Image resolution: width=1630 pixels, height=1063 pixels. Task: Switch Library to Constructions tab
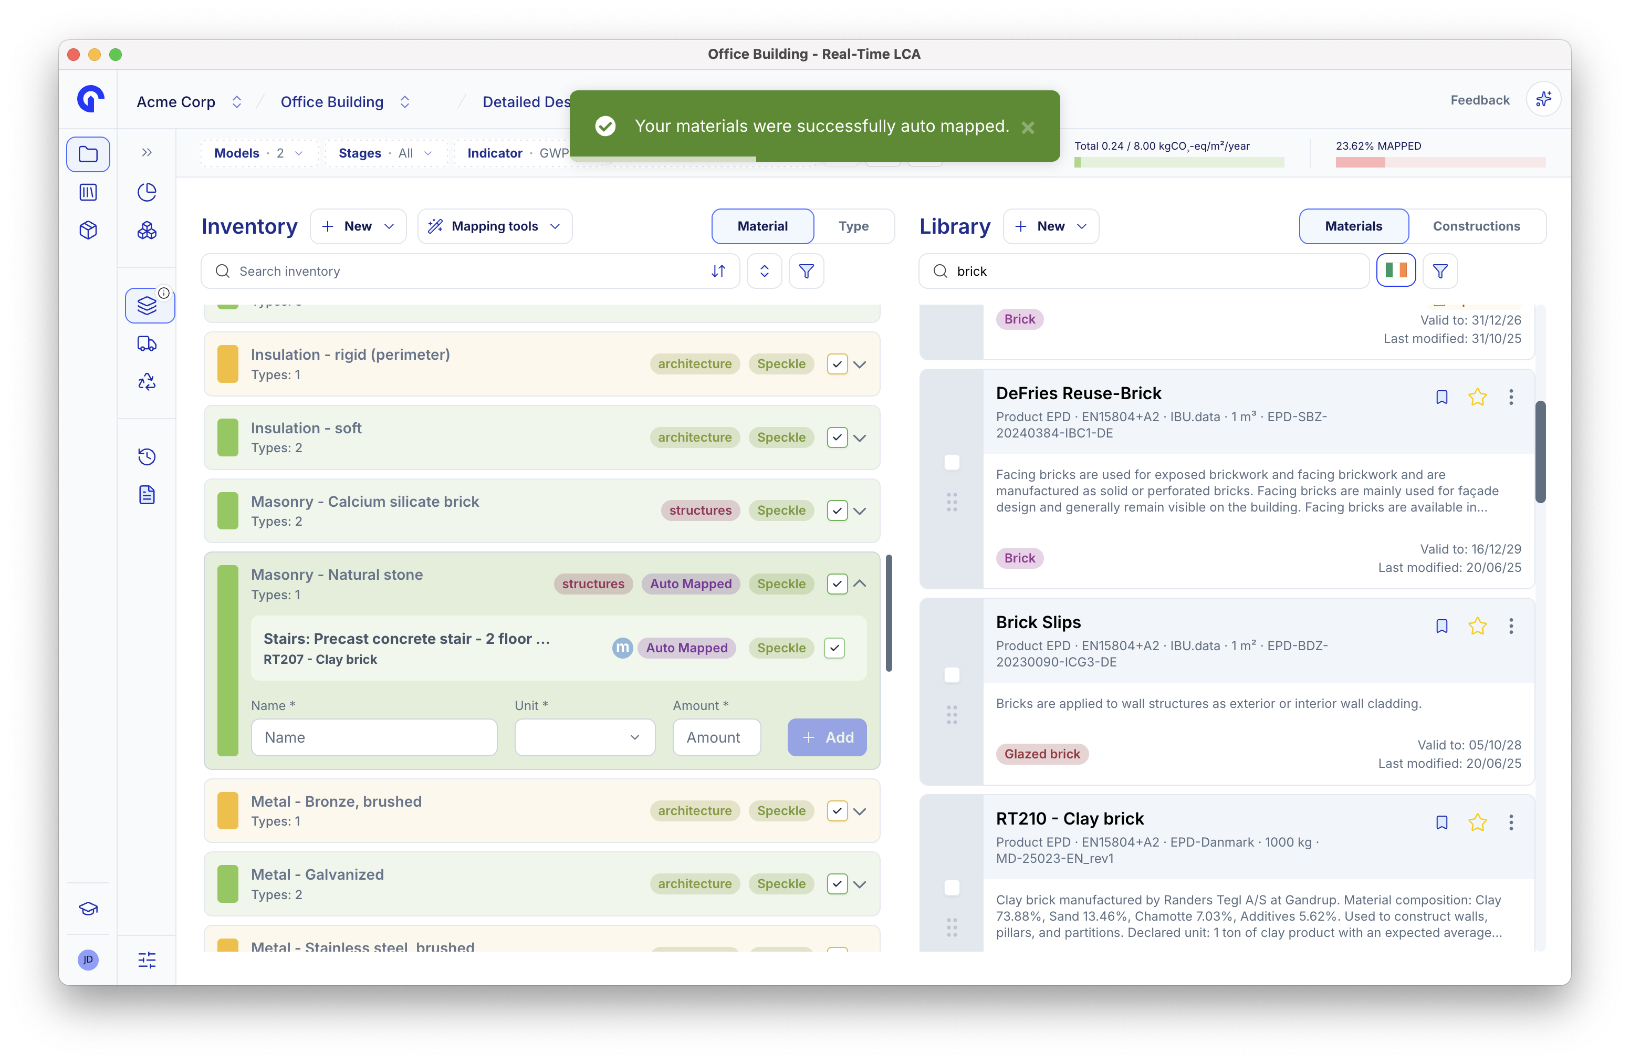[x=1476, y=226]
